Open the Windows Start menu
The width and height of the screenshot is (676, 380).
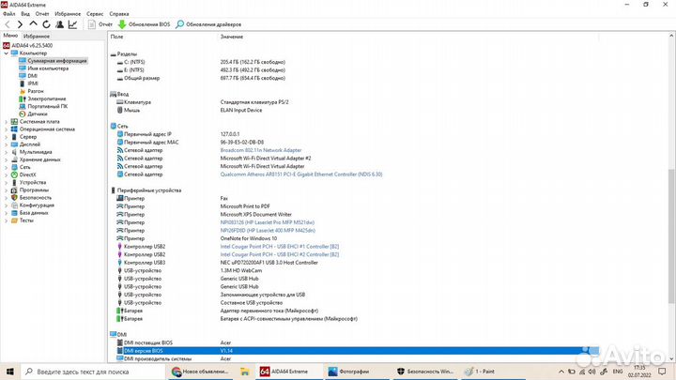pyautogui.click(x=10, y=372)
